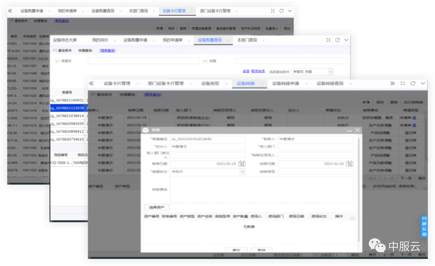Click the 附属设备管理 toolbar button
This screenshot has height=266, width=435.
click(x=201, y=29)
